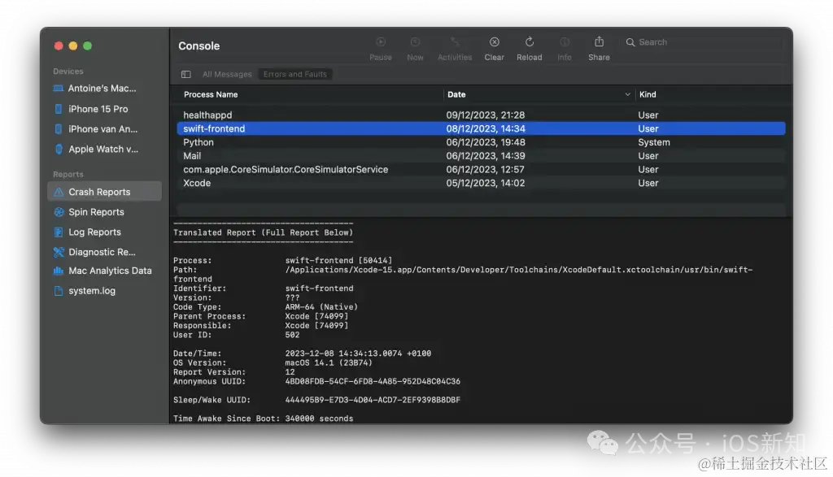Click the date 05/12/2023, 14:02
This screenshot has height=477, width=833.
[x=486, y=183]
